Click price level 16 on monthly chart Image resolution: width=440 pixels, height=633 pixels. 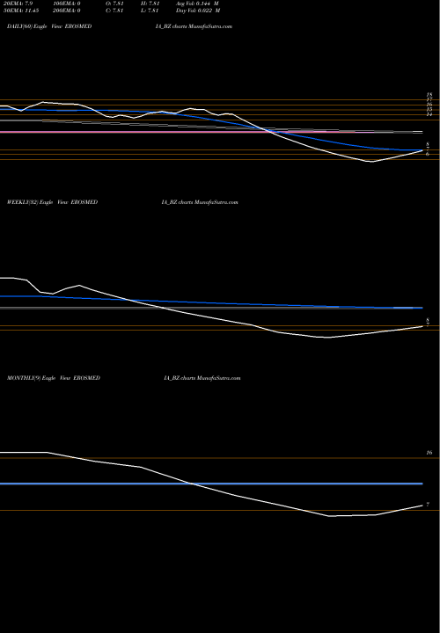point(429,453)
